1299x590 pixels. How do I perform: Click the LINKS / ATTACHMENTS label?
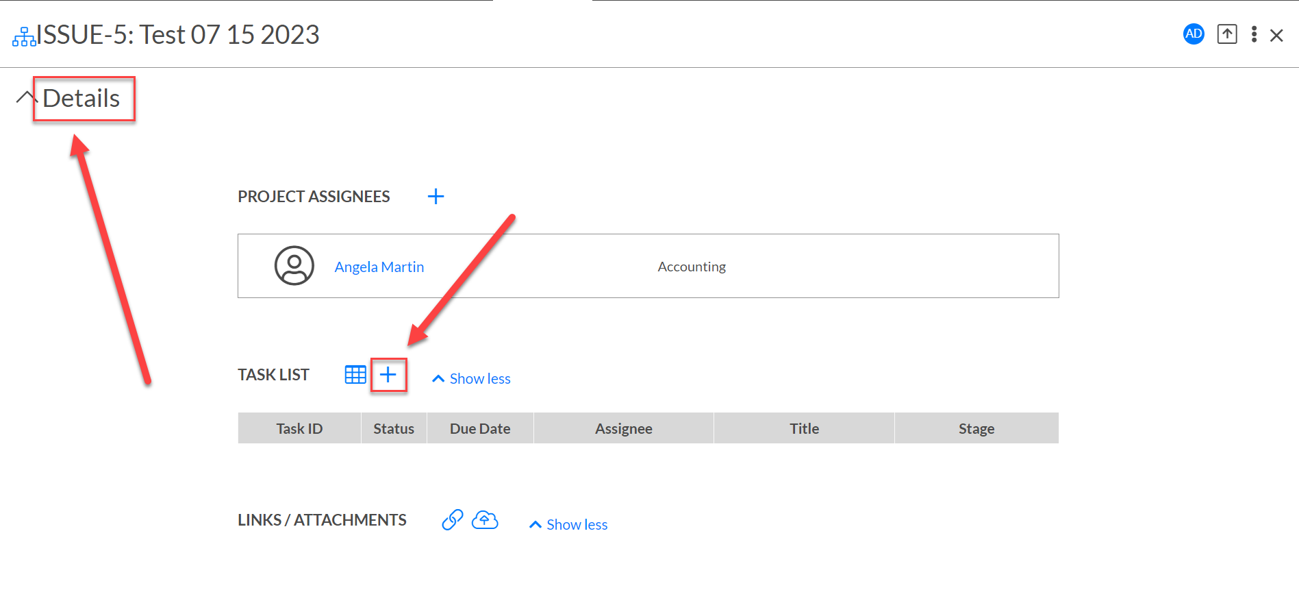(322, 520)
